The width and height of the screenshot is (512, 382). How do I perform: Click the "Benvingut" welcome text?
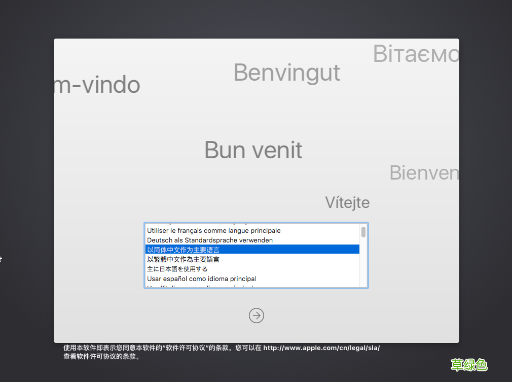(286, 73)
